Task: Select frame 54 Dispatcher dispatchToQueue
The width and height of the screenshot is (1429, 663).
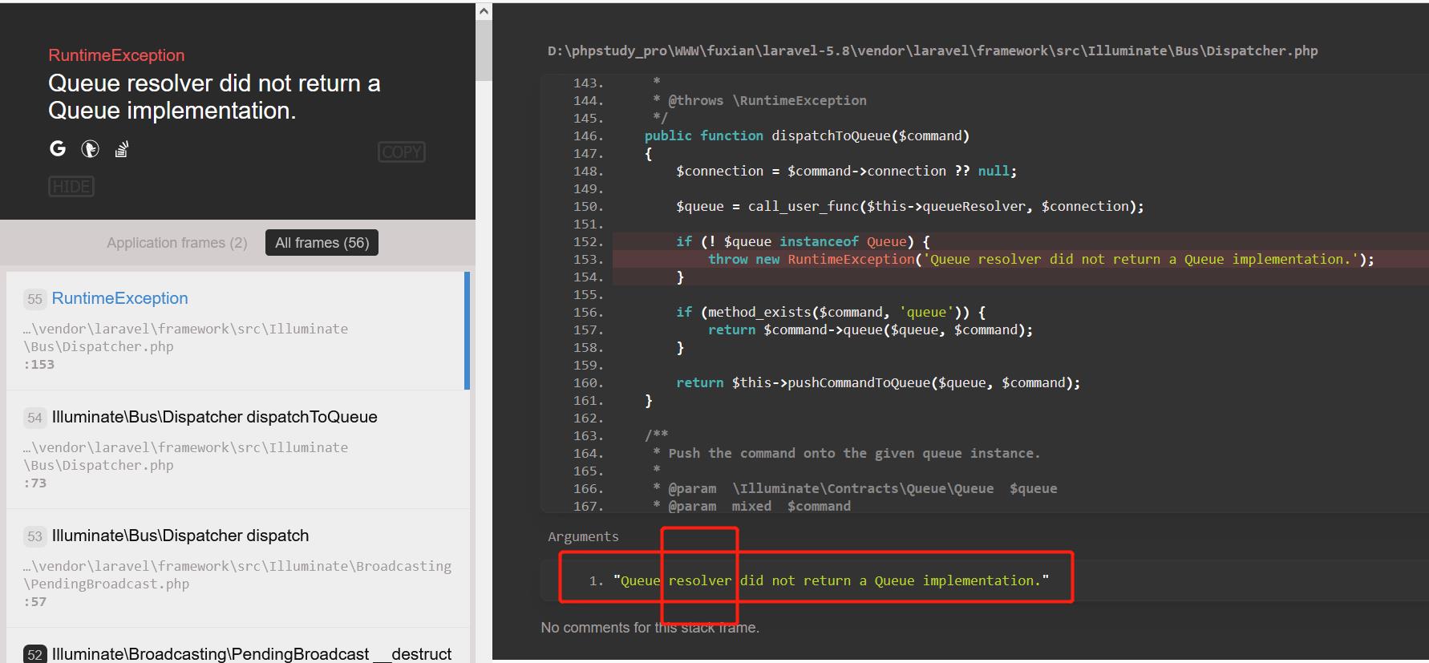Action: pyautogui.click(x=238, y=450)
